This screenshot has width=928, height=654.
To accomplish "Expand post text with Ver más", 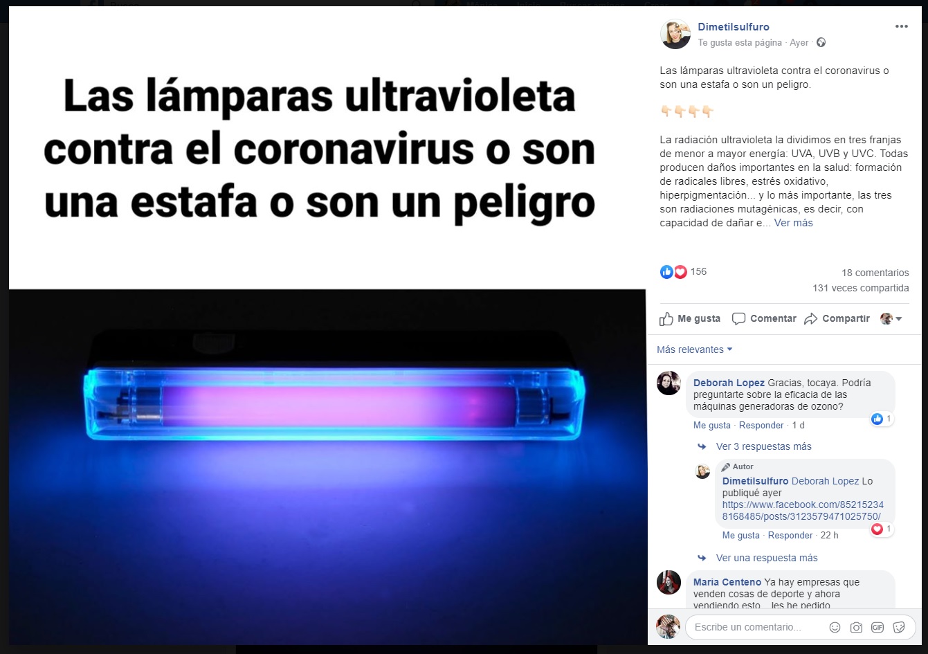I will (x=794, y=223).
